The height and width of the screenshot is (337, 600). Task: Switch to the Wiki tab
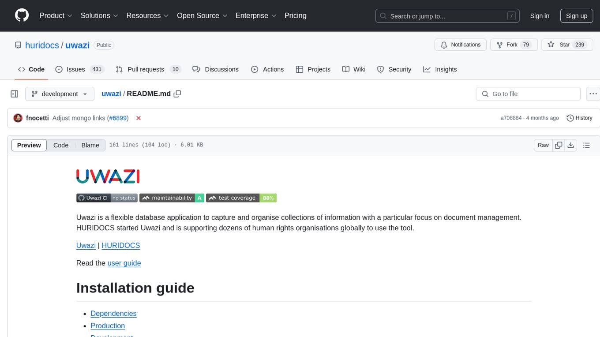(x=354, y=69)
